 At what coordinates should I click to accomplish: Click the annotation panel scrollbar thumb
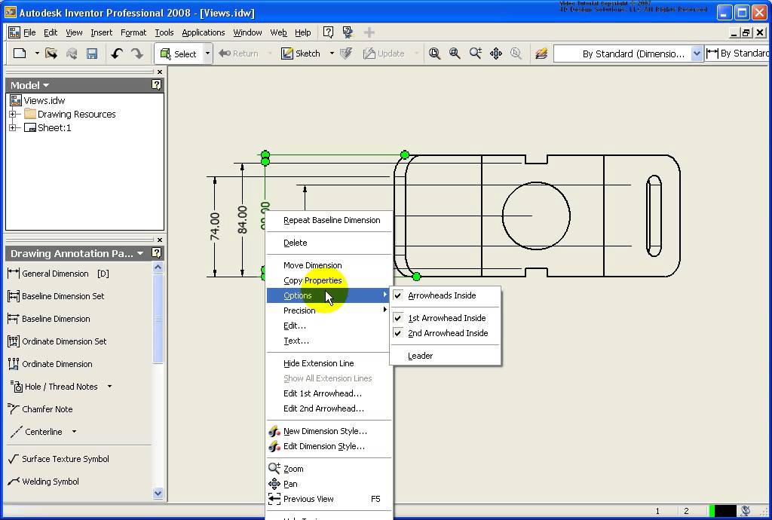(x=158, y=319)
